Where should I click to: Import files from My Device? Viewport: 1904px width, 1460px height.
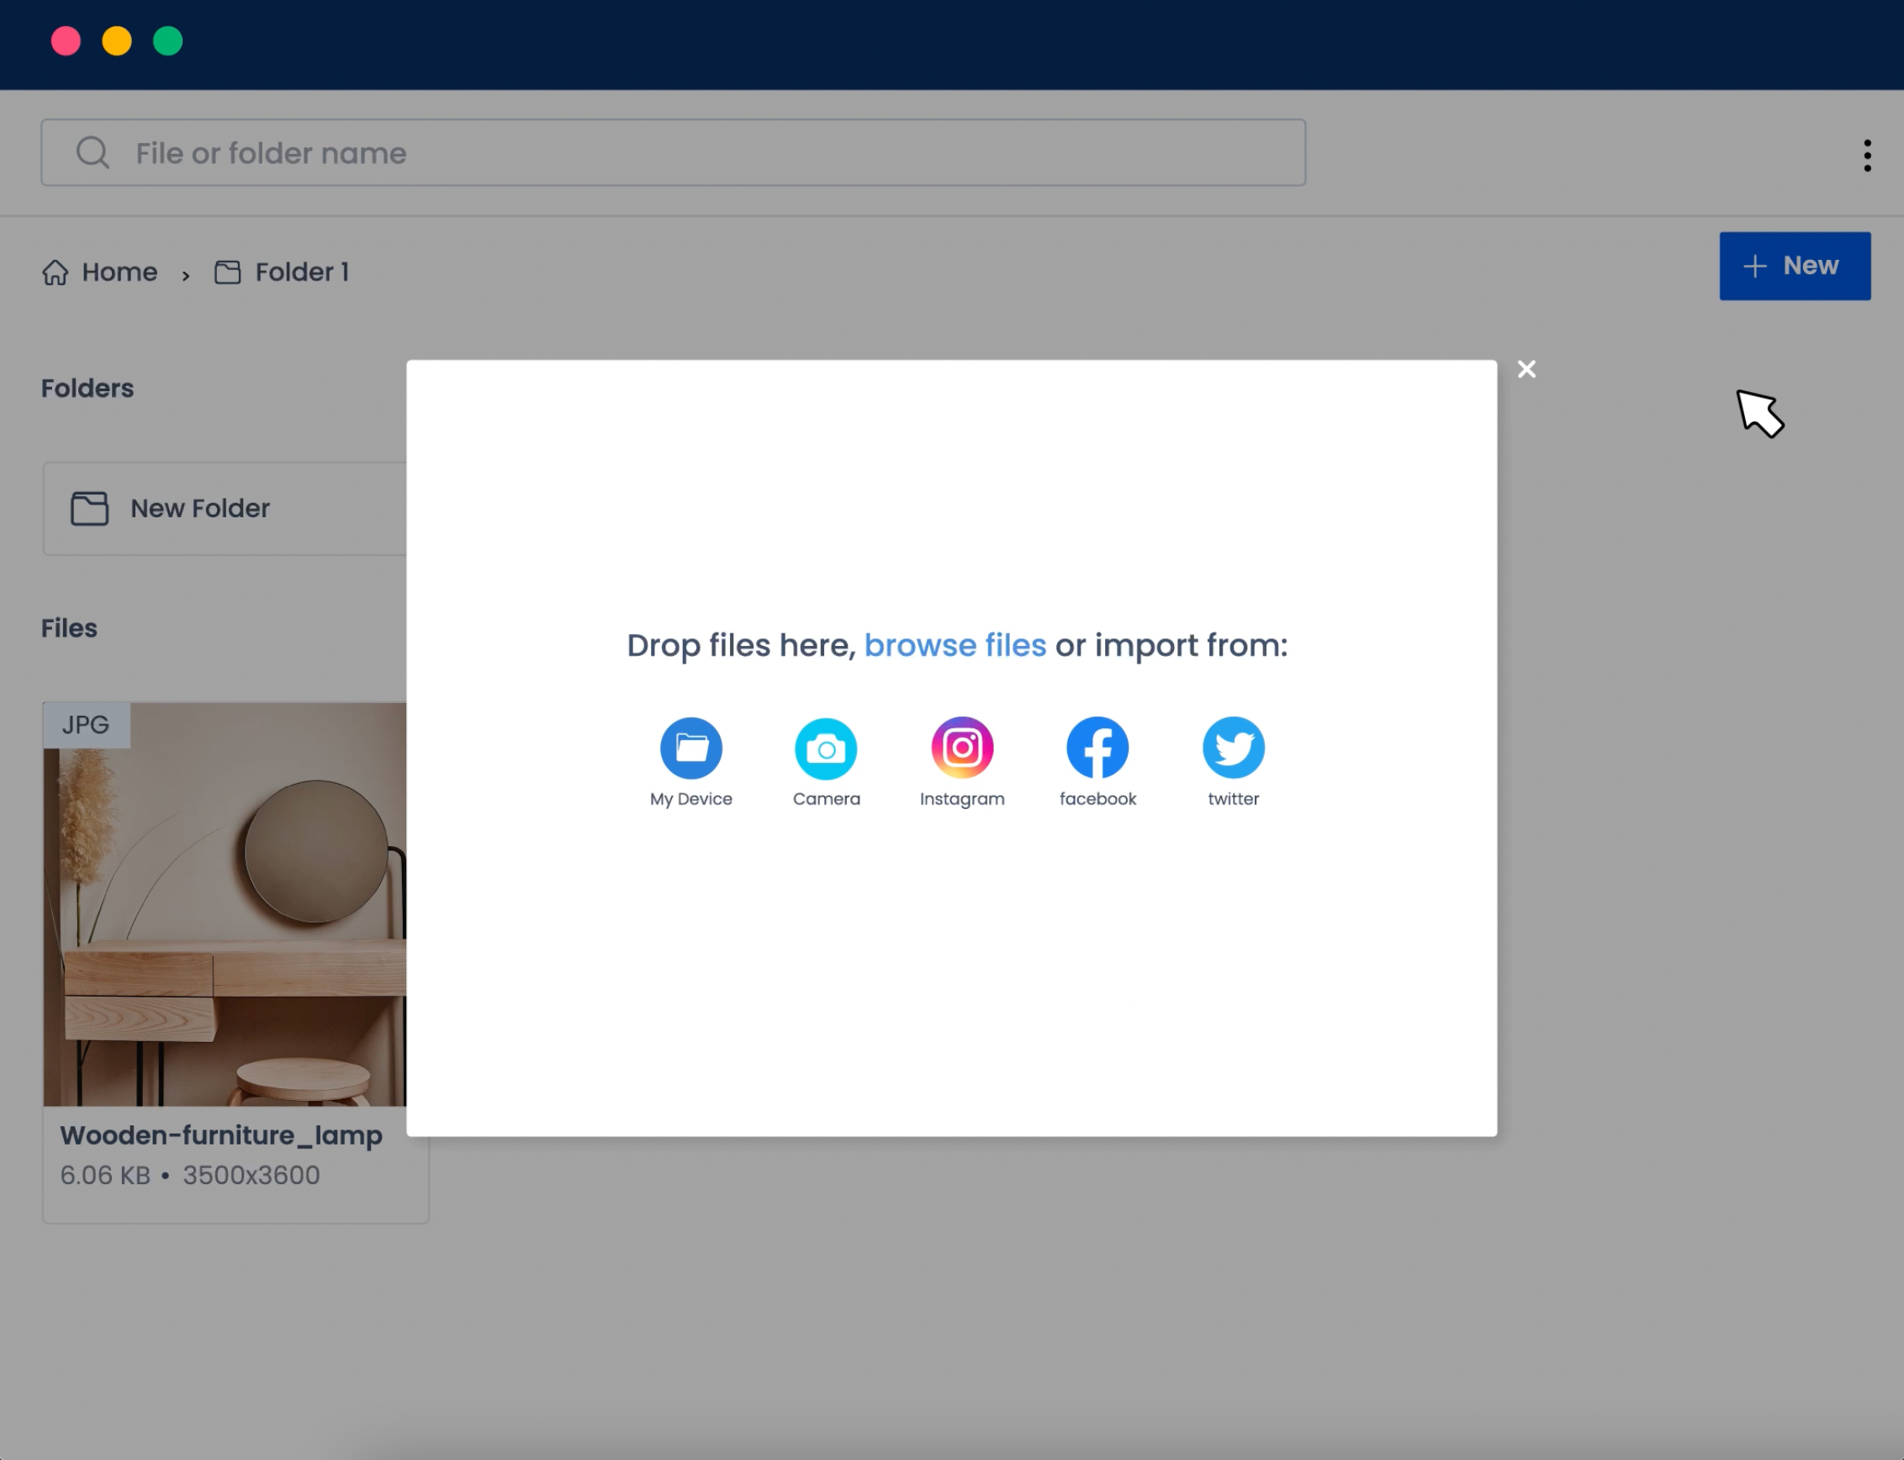pos(690,748)
